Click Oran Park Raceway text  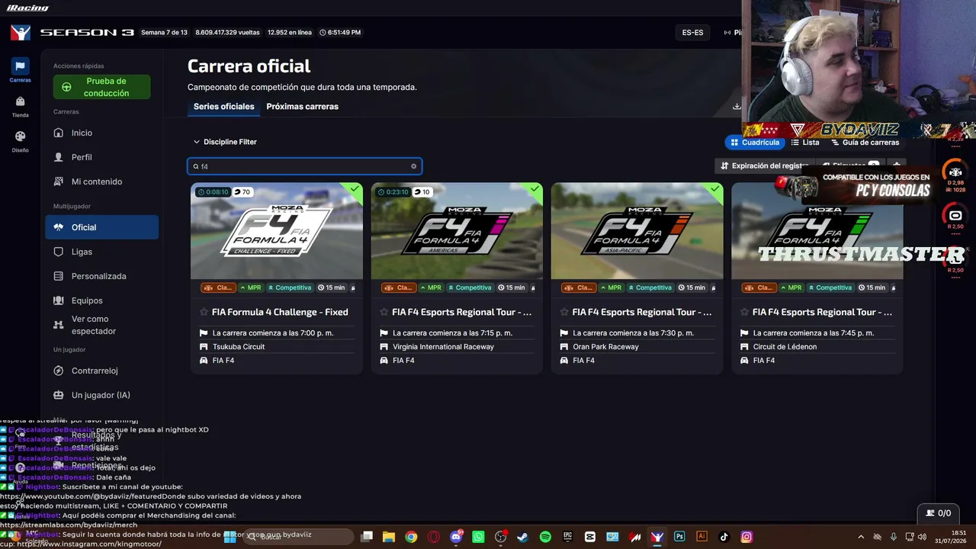pyautogui.click(x=605, y=347)
